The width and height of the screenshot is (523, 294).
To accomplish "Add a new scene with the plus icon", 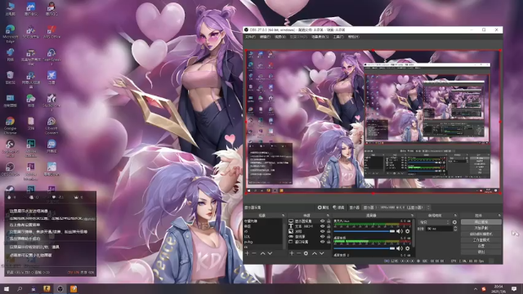I will coord(247,253).
